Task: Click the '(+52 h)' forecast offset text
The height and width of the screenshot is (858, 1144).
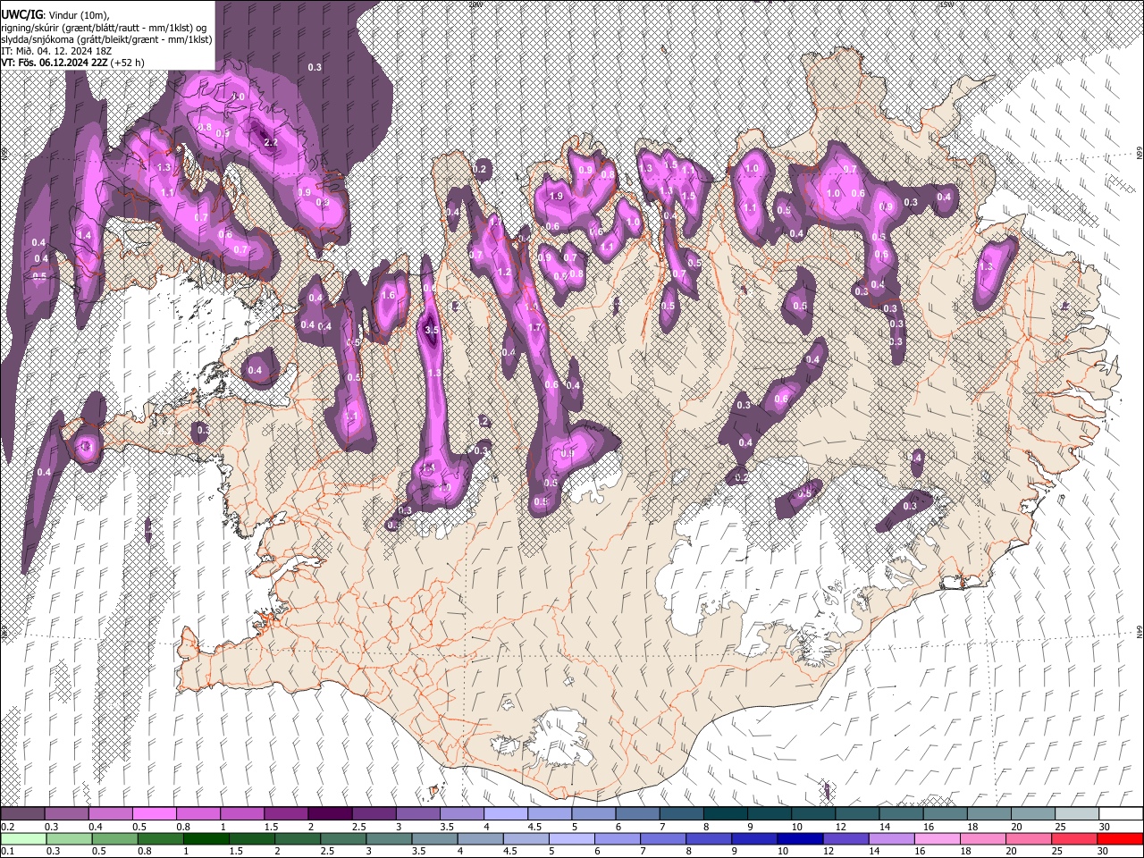Action: tap(128, 63)
